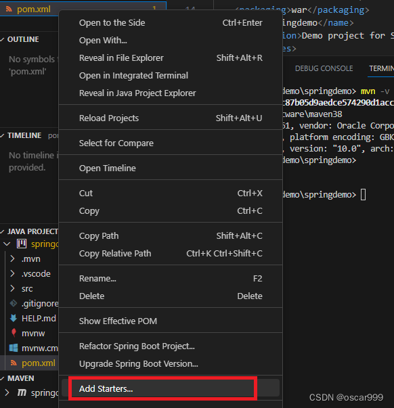
Task: Click the closing name tag in the editor
Action: point(336,23)
